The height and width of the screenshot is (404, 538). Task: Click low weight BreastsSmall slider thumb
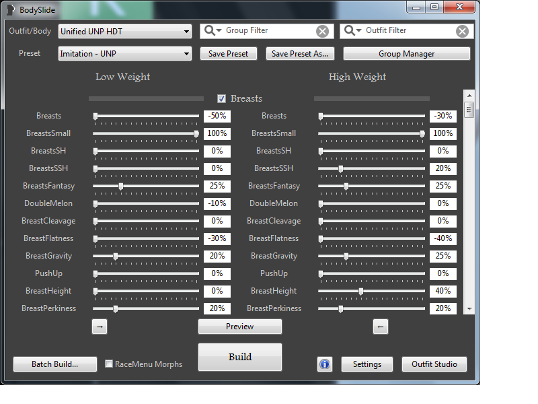click(x=196, y=134)
